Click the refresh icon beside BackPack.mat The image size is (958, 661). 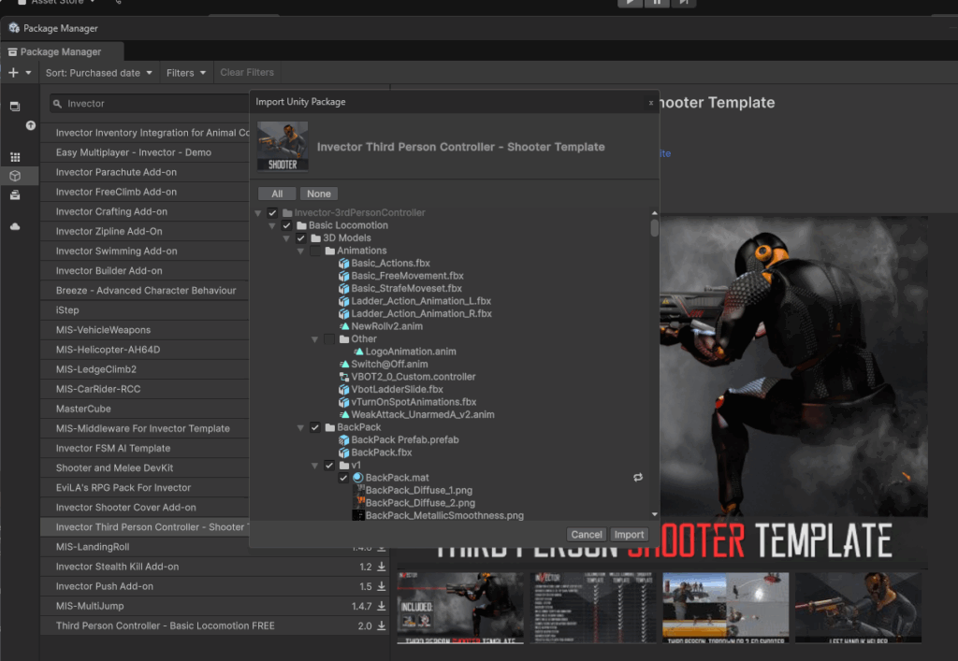coord(638,478)
